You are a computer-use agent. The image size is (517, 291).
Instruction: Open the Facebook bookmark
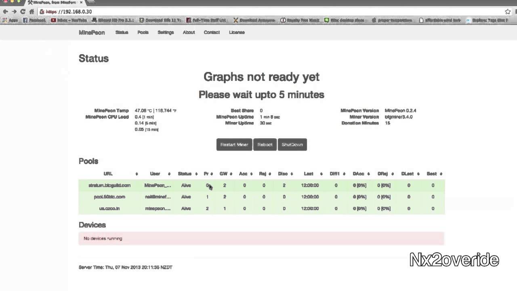(x=34, y=20)
